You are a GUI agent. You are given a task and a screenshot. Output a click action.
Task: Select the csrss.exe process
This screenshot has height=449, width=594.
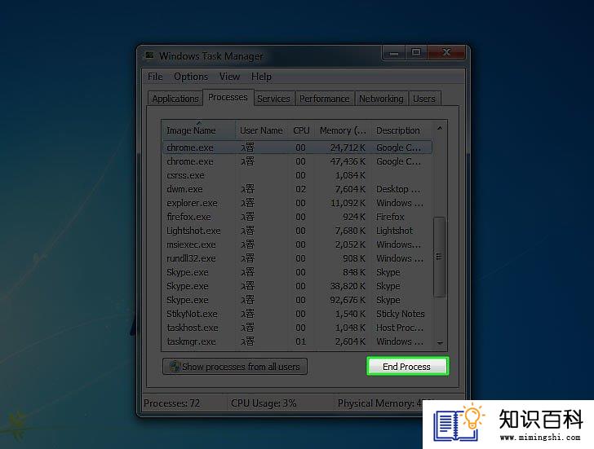pos(297,175)
